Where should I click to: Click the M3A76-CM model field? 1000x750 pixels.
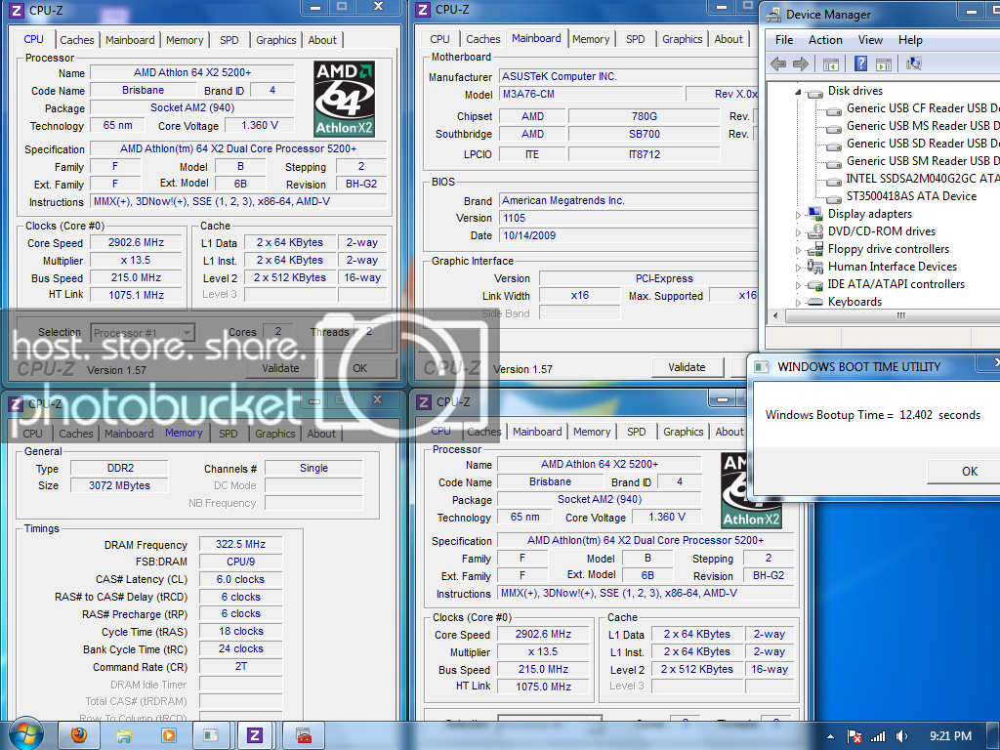tap(589, 94)
